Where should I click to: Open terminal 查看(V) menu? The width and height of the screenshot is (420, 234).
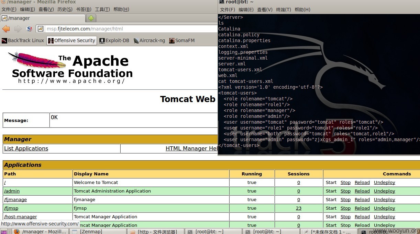[x=265, y=10]
